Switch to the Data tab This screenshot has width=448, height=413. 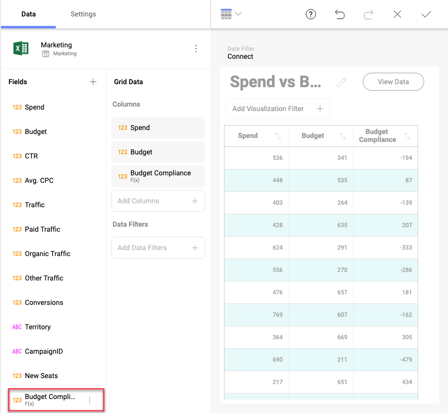[28, 14]
